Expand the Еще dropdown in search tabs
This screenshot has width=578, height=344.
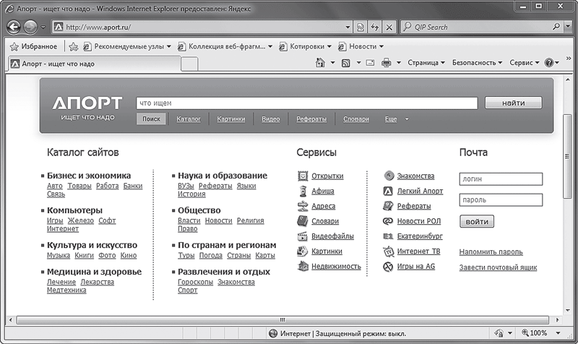407,119
